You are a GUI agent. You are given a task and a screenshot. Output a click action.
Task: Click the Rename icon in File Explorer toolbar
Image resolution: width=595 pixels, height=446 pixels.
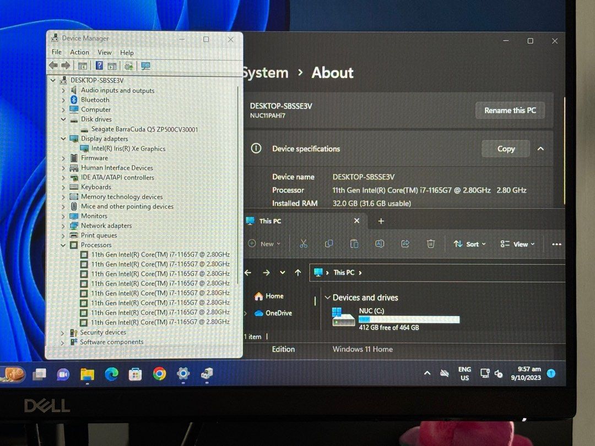click(x=380, y=244)
